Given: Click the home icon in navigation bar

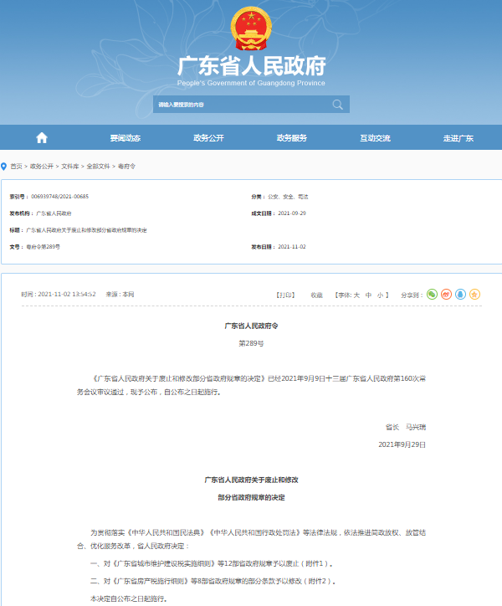Looking at the screenshot, I should point(42,138).
